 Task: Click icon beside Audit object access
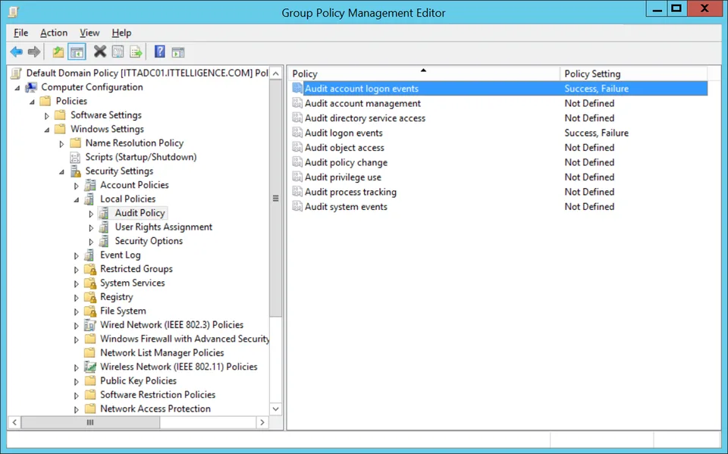click(x=297, y=148)
